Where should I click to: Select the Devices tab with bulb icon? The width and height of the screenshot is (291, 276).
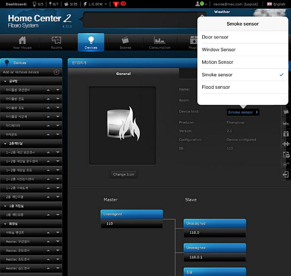click(91, 42)
